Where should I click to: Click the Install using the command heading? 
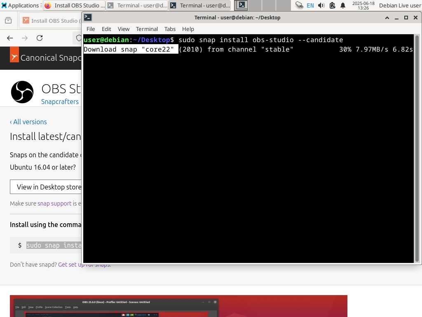tap(45, 225)
